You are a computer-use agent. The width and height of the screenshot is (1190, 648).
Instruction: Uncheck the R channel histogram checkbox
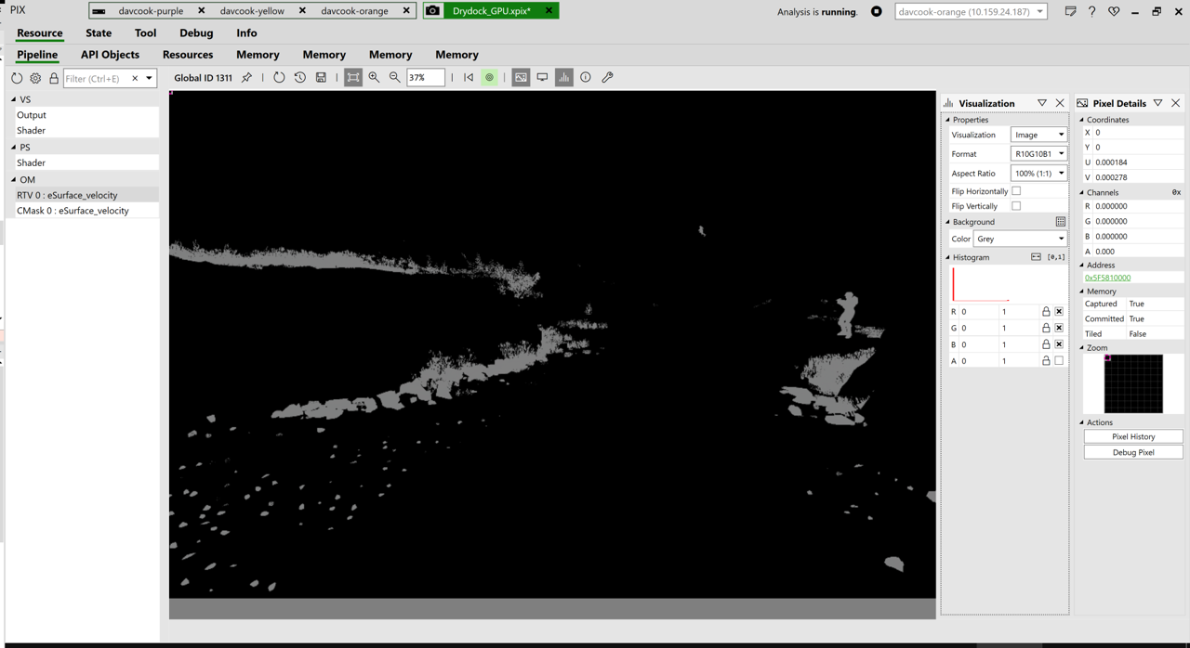pyautogui.click(x=1059, y=312)
